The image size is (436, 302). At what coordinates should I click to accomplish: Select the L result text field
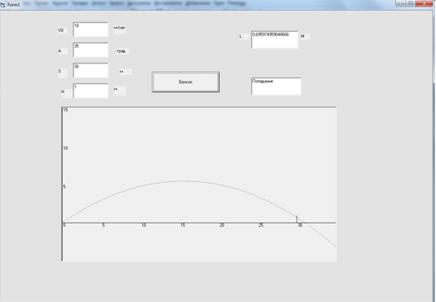click(275, 39)
